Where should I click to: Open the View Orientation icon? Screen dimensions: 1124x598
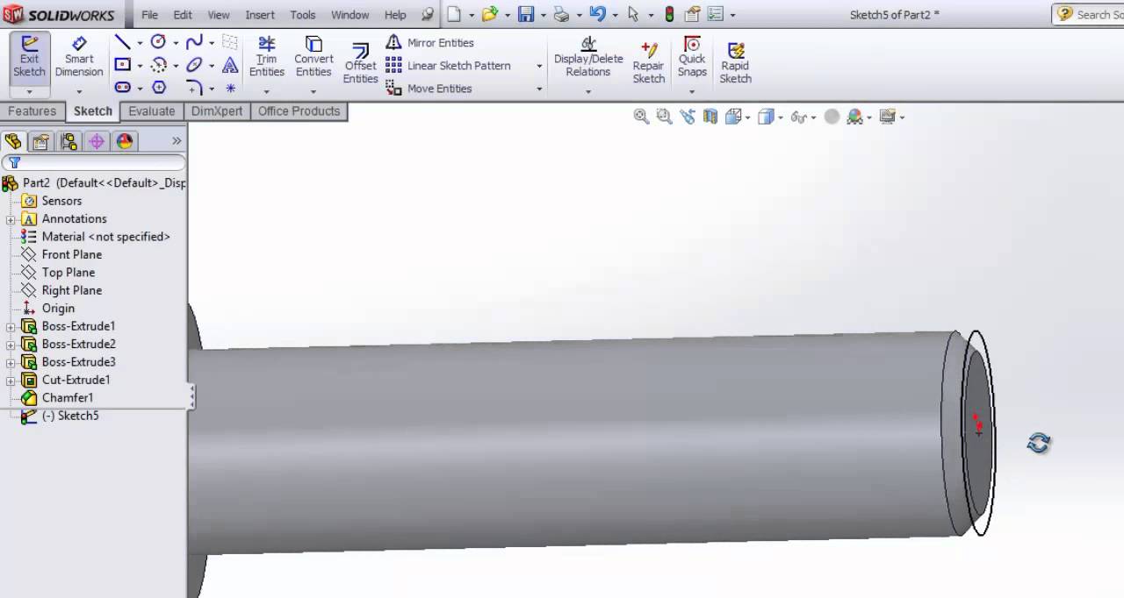click(733, 117)
